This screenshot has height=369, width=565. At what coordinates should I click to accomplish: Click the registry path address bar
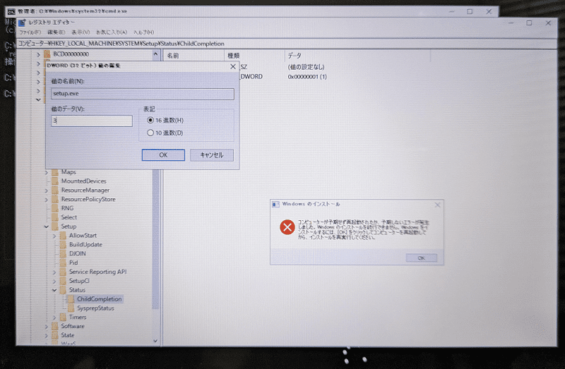point(287,44)
